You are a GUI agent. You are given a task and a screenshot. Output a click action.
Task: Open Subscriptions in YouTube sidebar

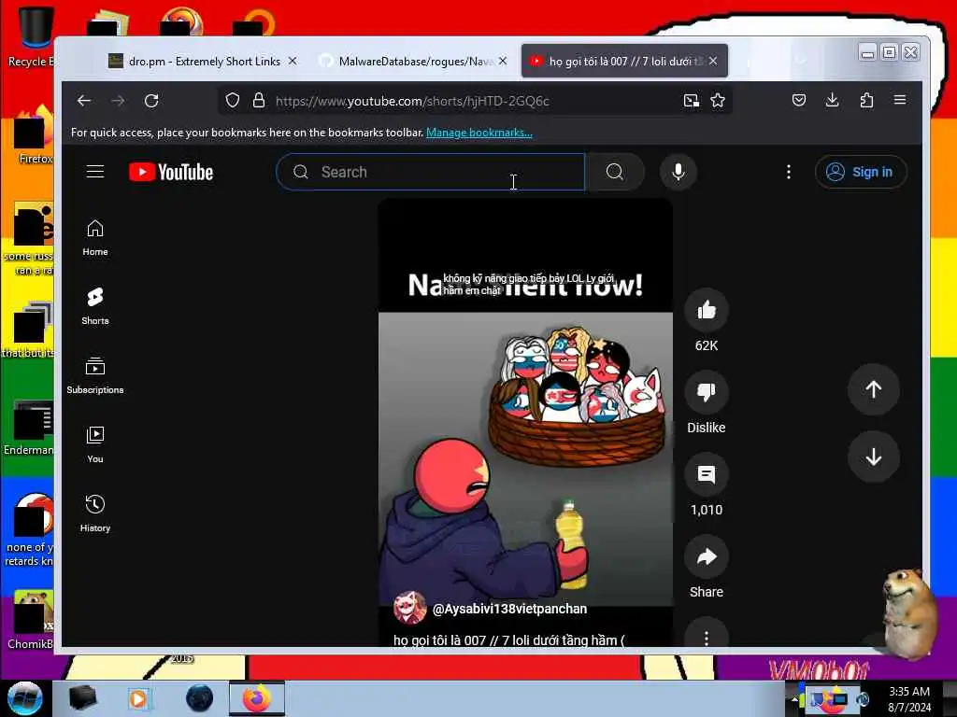click(x=95, y=375)
